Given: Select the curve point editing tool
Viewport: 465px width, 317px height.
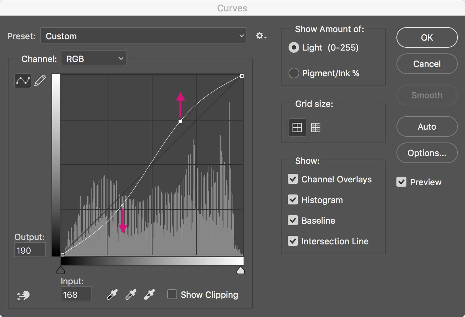Looking at the screenshot, I should pyautogui.click(x=23, y=81).
